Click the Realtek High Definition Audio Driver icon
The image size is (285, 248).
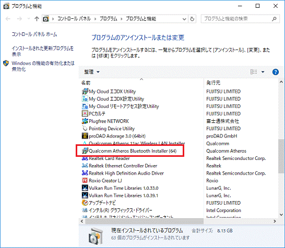click(85, 173)
